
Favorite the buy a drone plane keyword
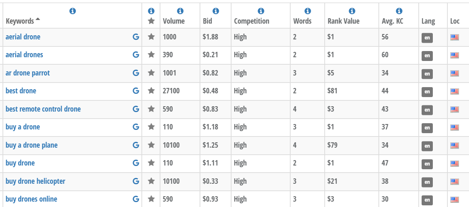151,145
